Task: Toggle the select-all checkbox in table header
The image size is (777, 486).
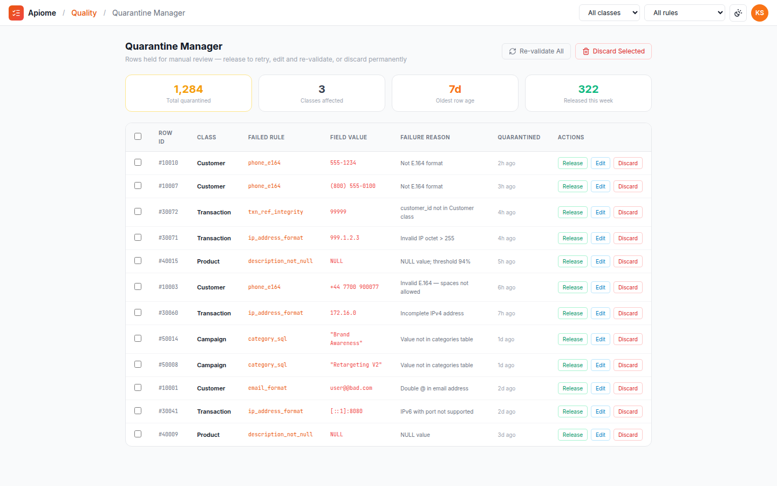Action: (138, 137)
